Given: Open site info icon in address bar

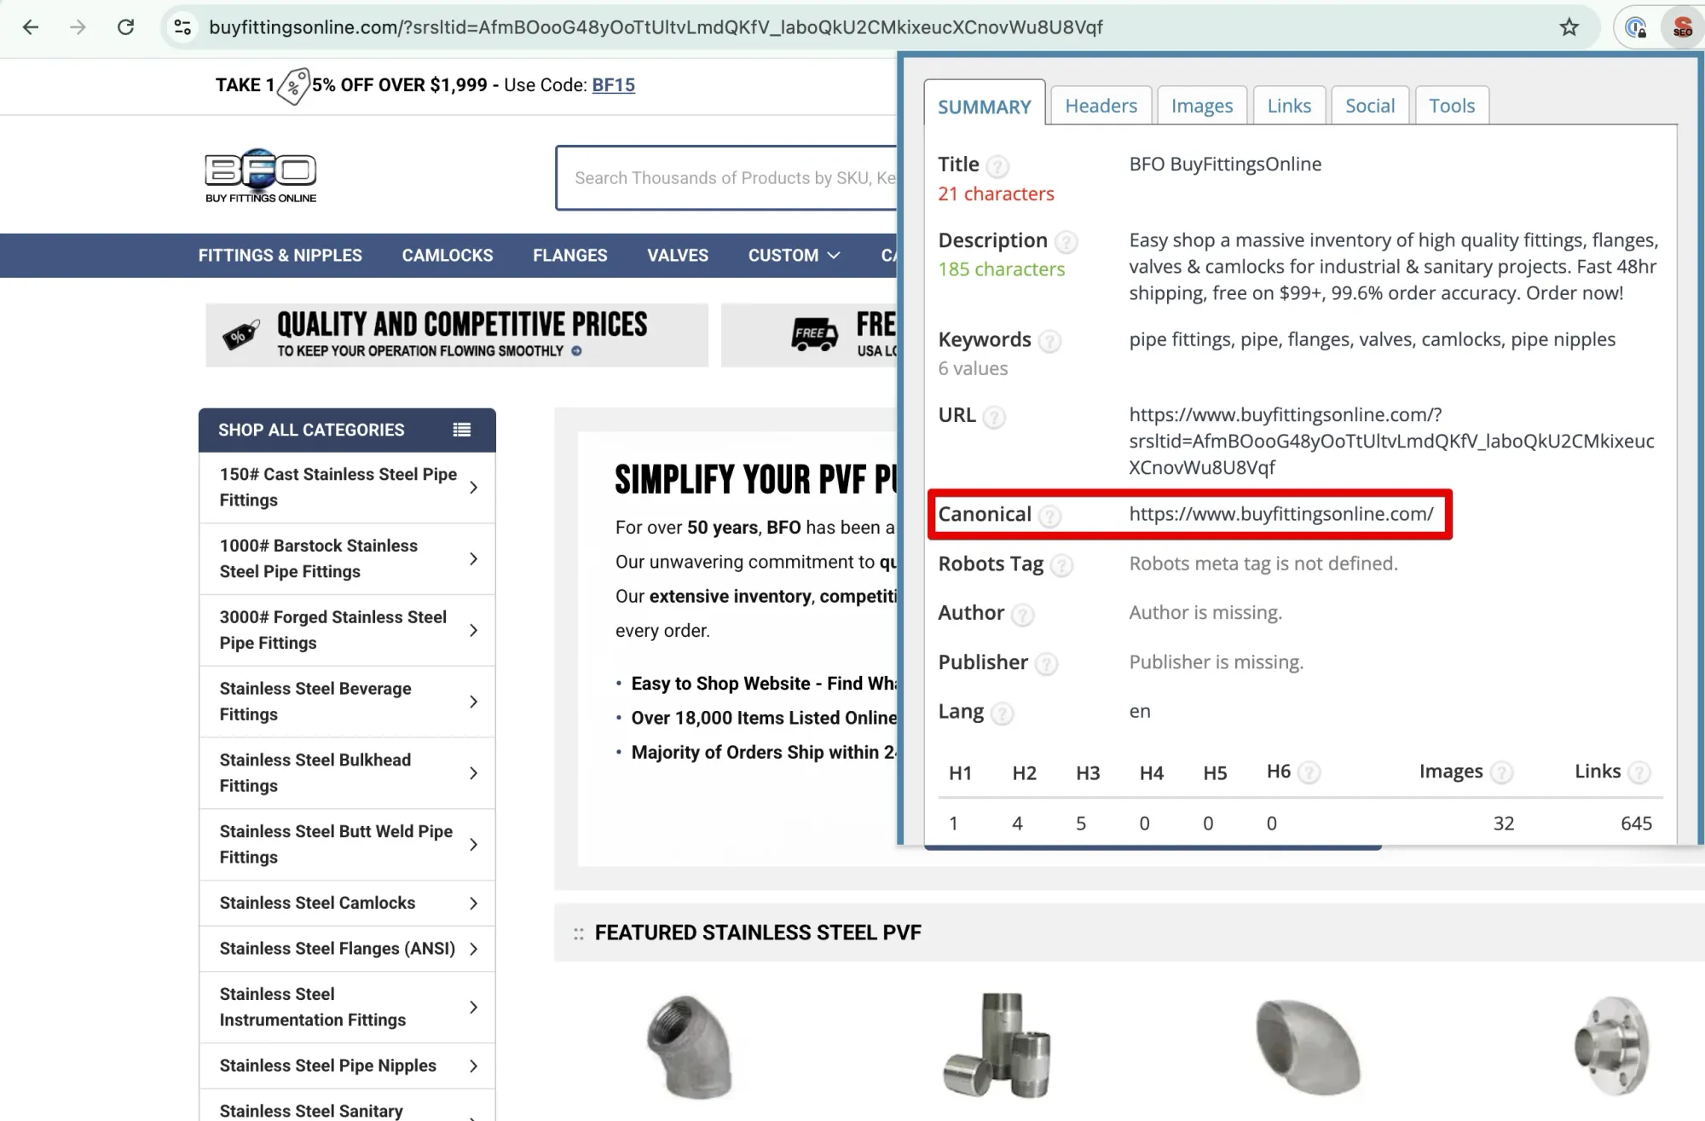Looking at the screenshot, I should tap(182, 27).
